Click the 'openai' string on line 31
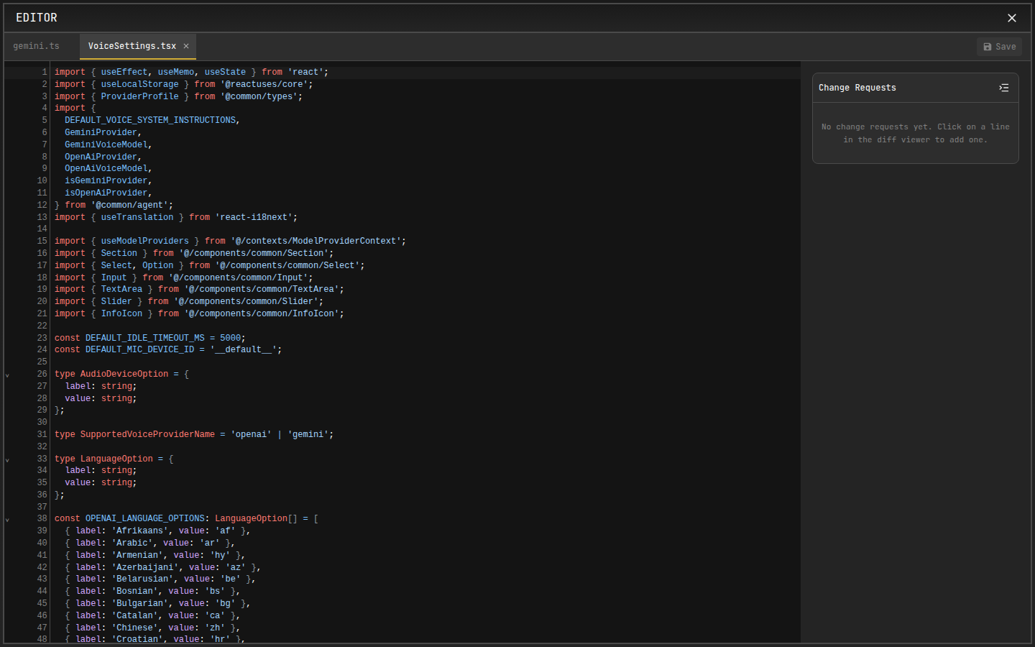This screenshot has width=1035, height=647. (252, 435)
